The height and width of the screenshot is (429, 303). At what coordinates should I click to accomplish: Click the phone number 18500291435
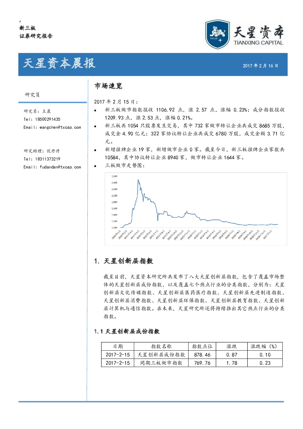coord(48,119)
